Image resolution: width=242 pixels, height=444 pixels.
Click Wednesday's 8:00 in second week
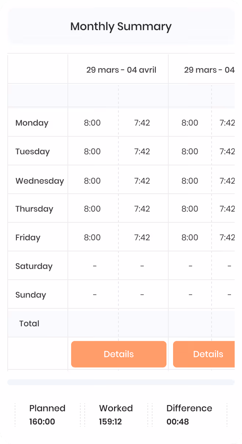tap(190, 181)
